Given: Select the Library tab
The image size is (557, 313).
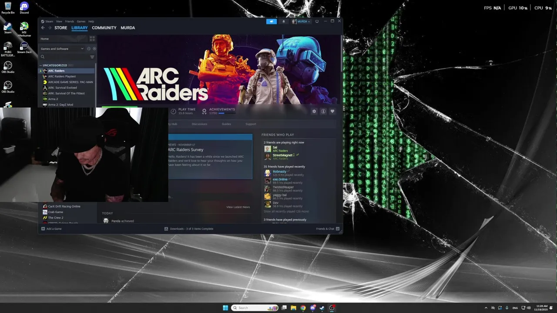Looking at the screenshot, I should [x=79, y=28].
